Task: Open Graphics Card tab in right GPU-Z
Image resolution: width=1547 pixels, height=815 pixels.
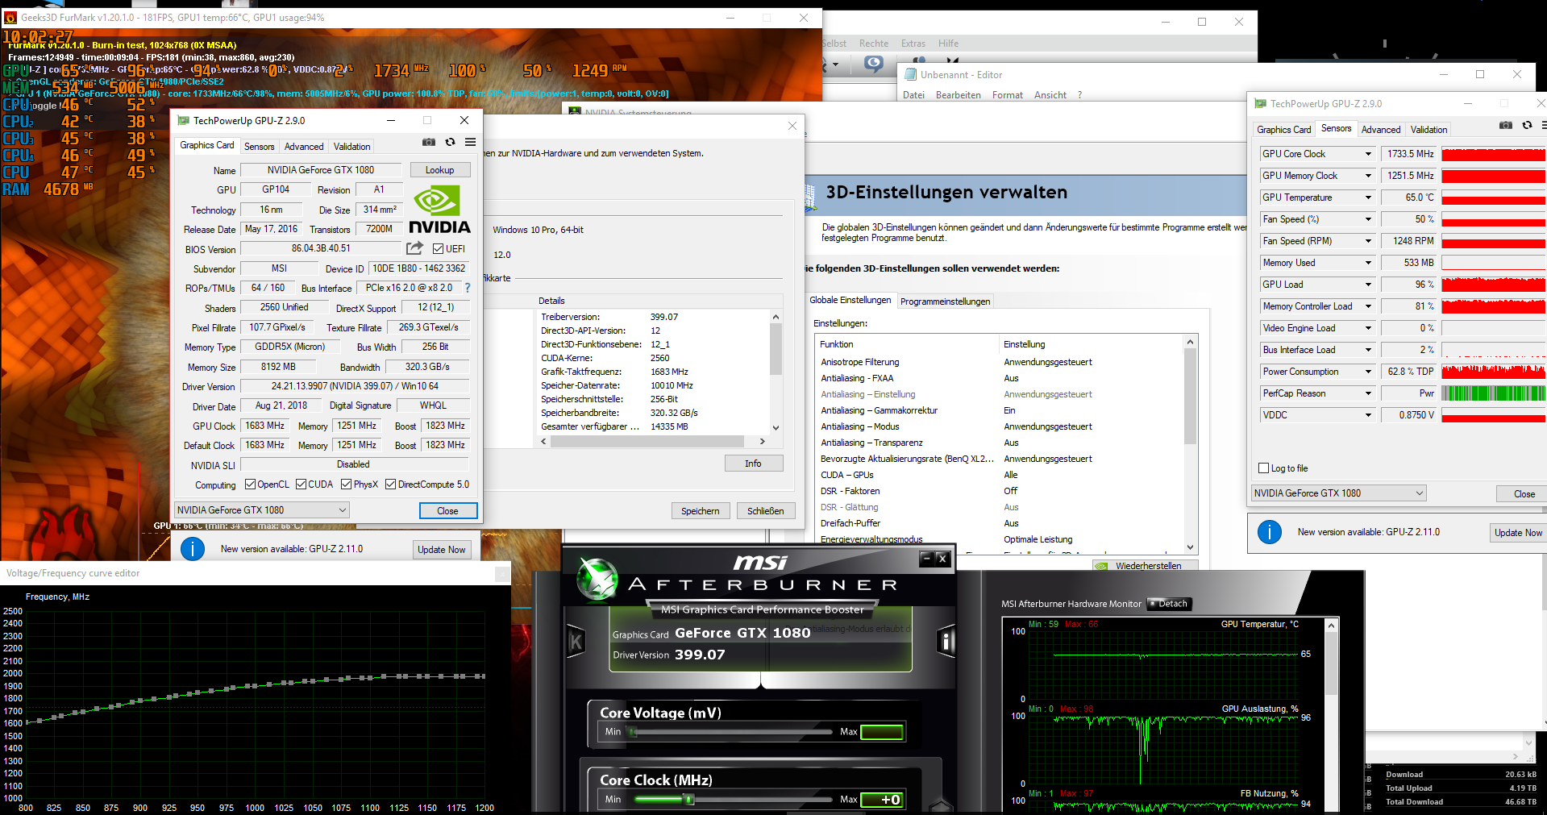Action: pos(1284,130)
